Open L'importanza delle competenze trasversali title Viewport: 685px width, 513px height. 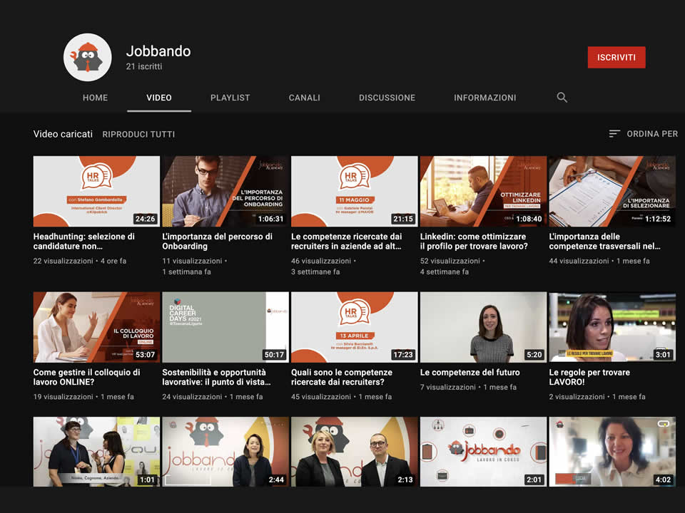[604, 242]
